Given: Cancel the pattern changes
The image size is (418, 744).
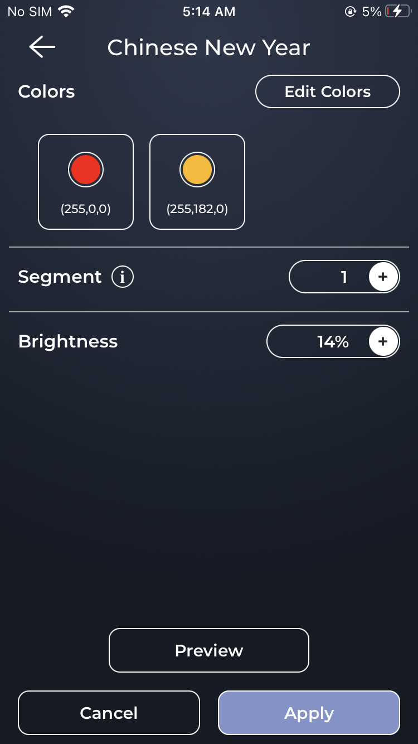Looking at the screenshot, I should [109, 713].
